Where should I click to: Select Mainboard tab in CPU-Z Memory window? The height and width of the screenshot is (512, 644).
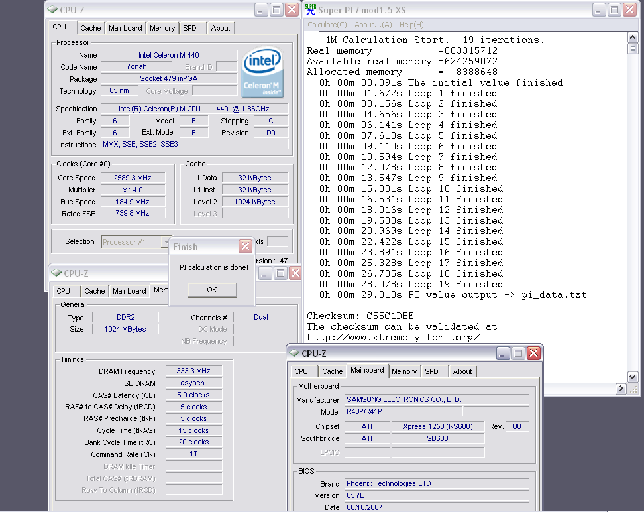(129, 290)
